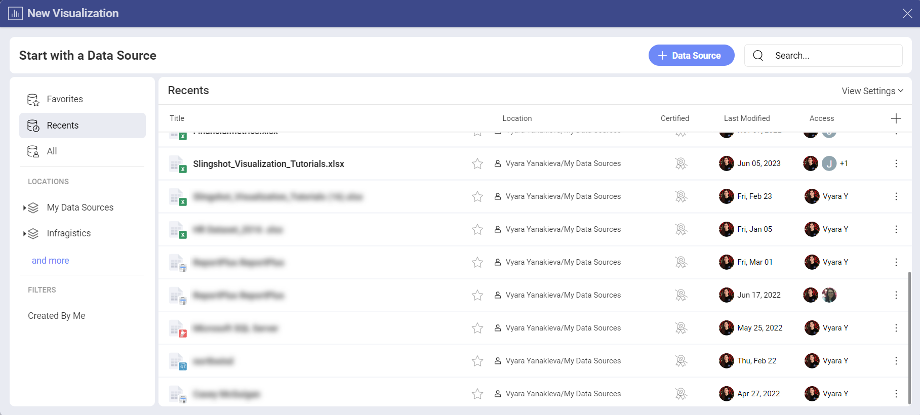The height and width of the screenshot is (415, 920).
Task: Click the Recents clock database icon
Action: point(33,126)
